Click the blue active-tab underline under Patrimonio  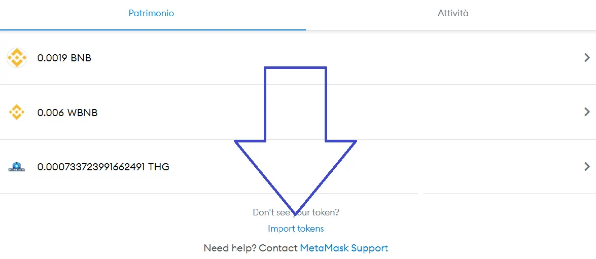coord(153,29)
